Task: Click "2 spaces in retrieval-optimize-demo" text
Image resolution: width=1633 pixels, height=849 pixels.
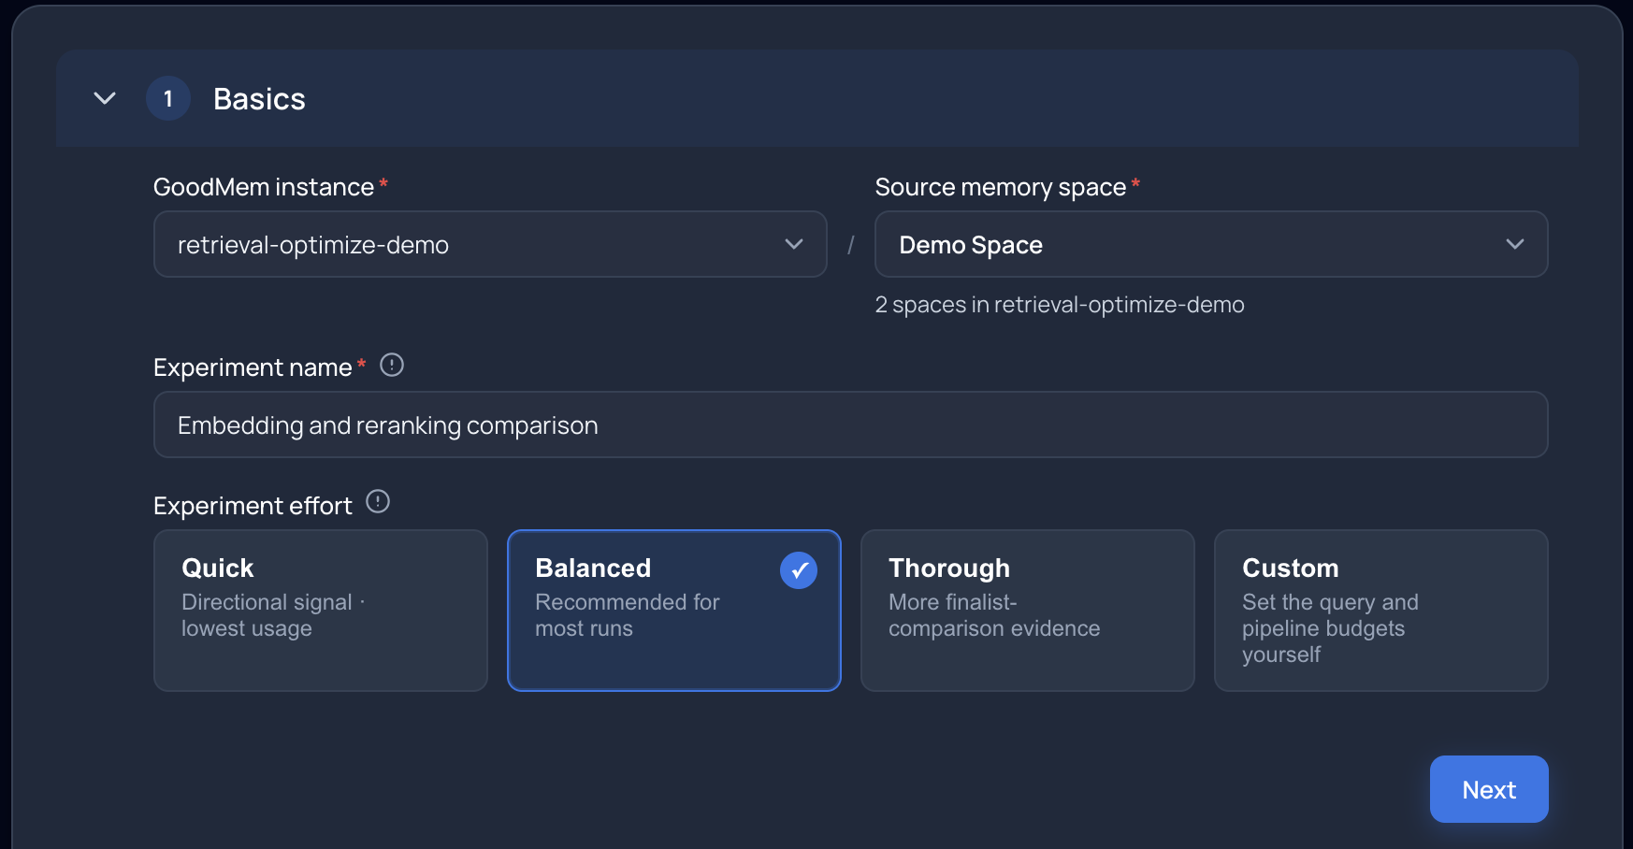Action: click(x=1060, y=305)
